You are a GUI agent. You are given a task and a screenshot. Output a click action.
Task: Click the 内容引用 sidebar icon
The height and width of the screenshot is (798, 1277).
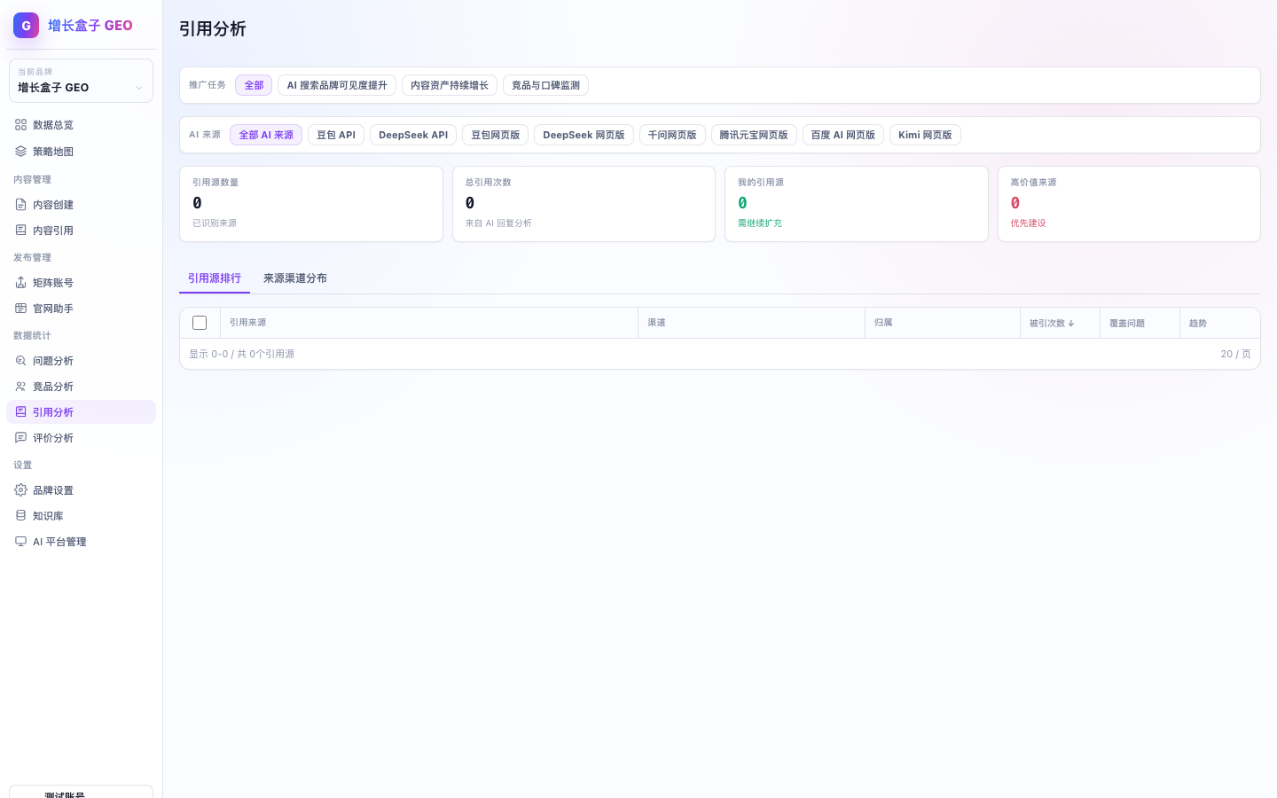(20, 231)
